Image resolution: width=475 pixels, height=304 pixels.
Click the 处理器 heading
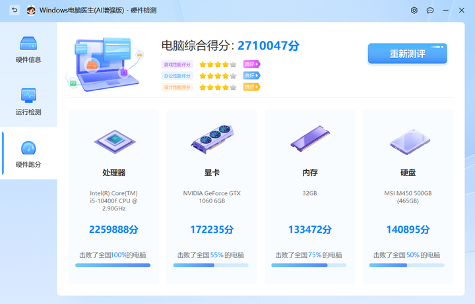[114, 173]
